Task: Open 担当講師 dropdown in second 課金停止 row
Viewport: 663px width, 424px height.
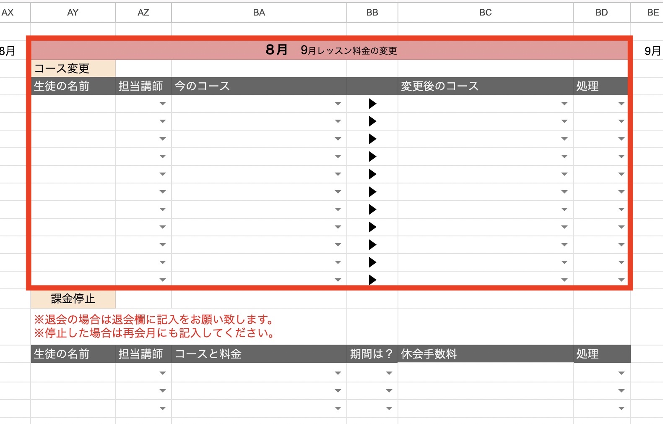Action: click(163, 391)
